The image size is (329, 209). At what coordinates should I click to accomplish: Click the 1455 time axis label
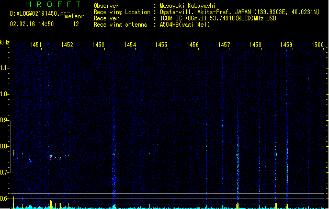coord(161,44)
